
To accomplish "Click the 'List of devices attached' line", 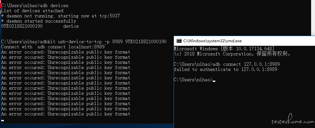I will click(x=32, y=11).
